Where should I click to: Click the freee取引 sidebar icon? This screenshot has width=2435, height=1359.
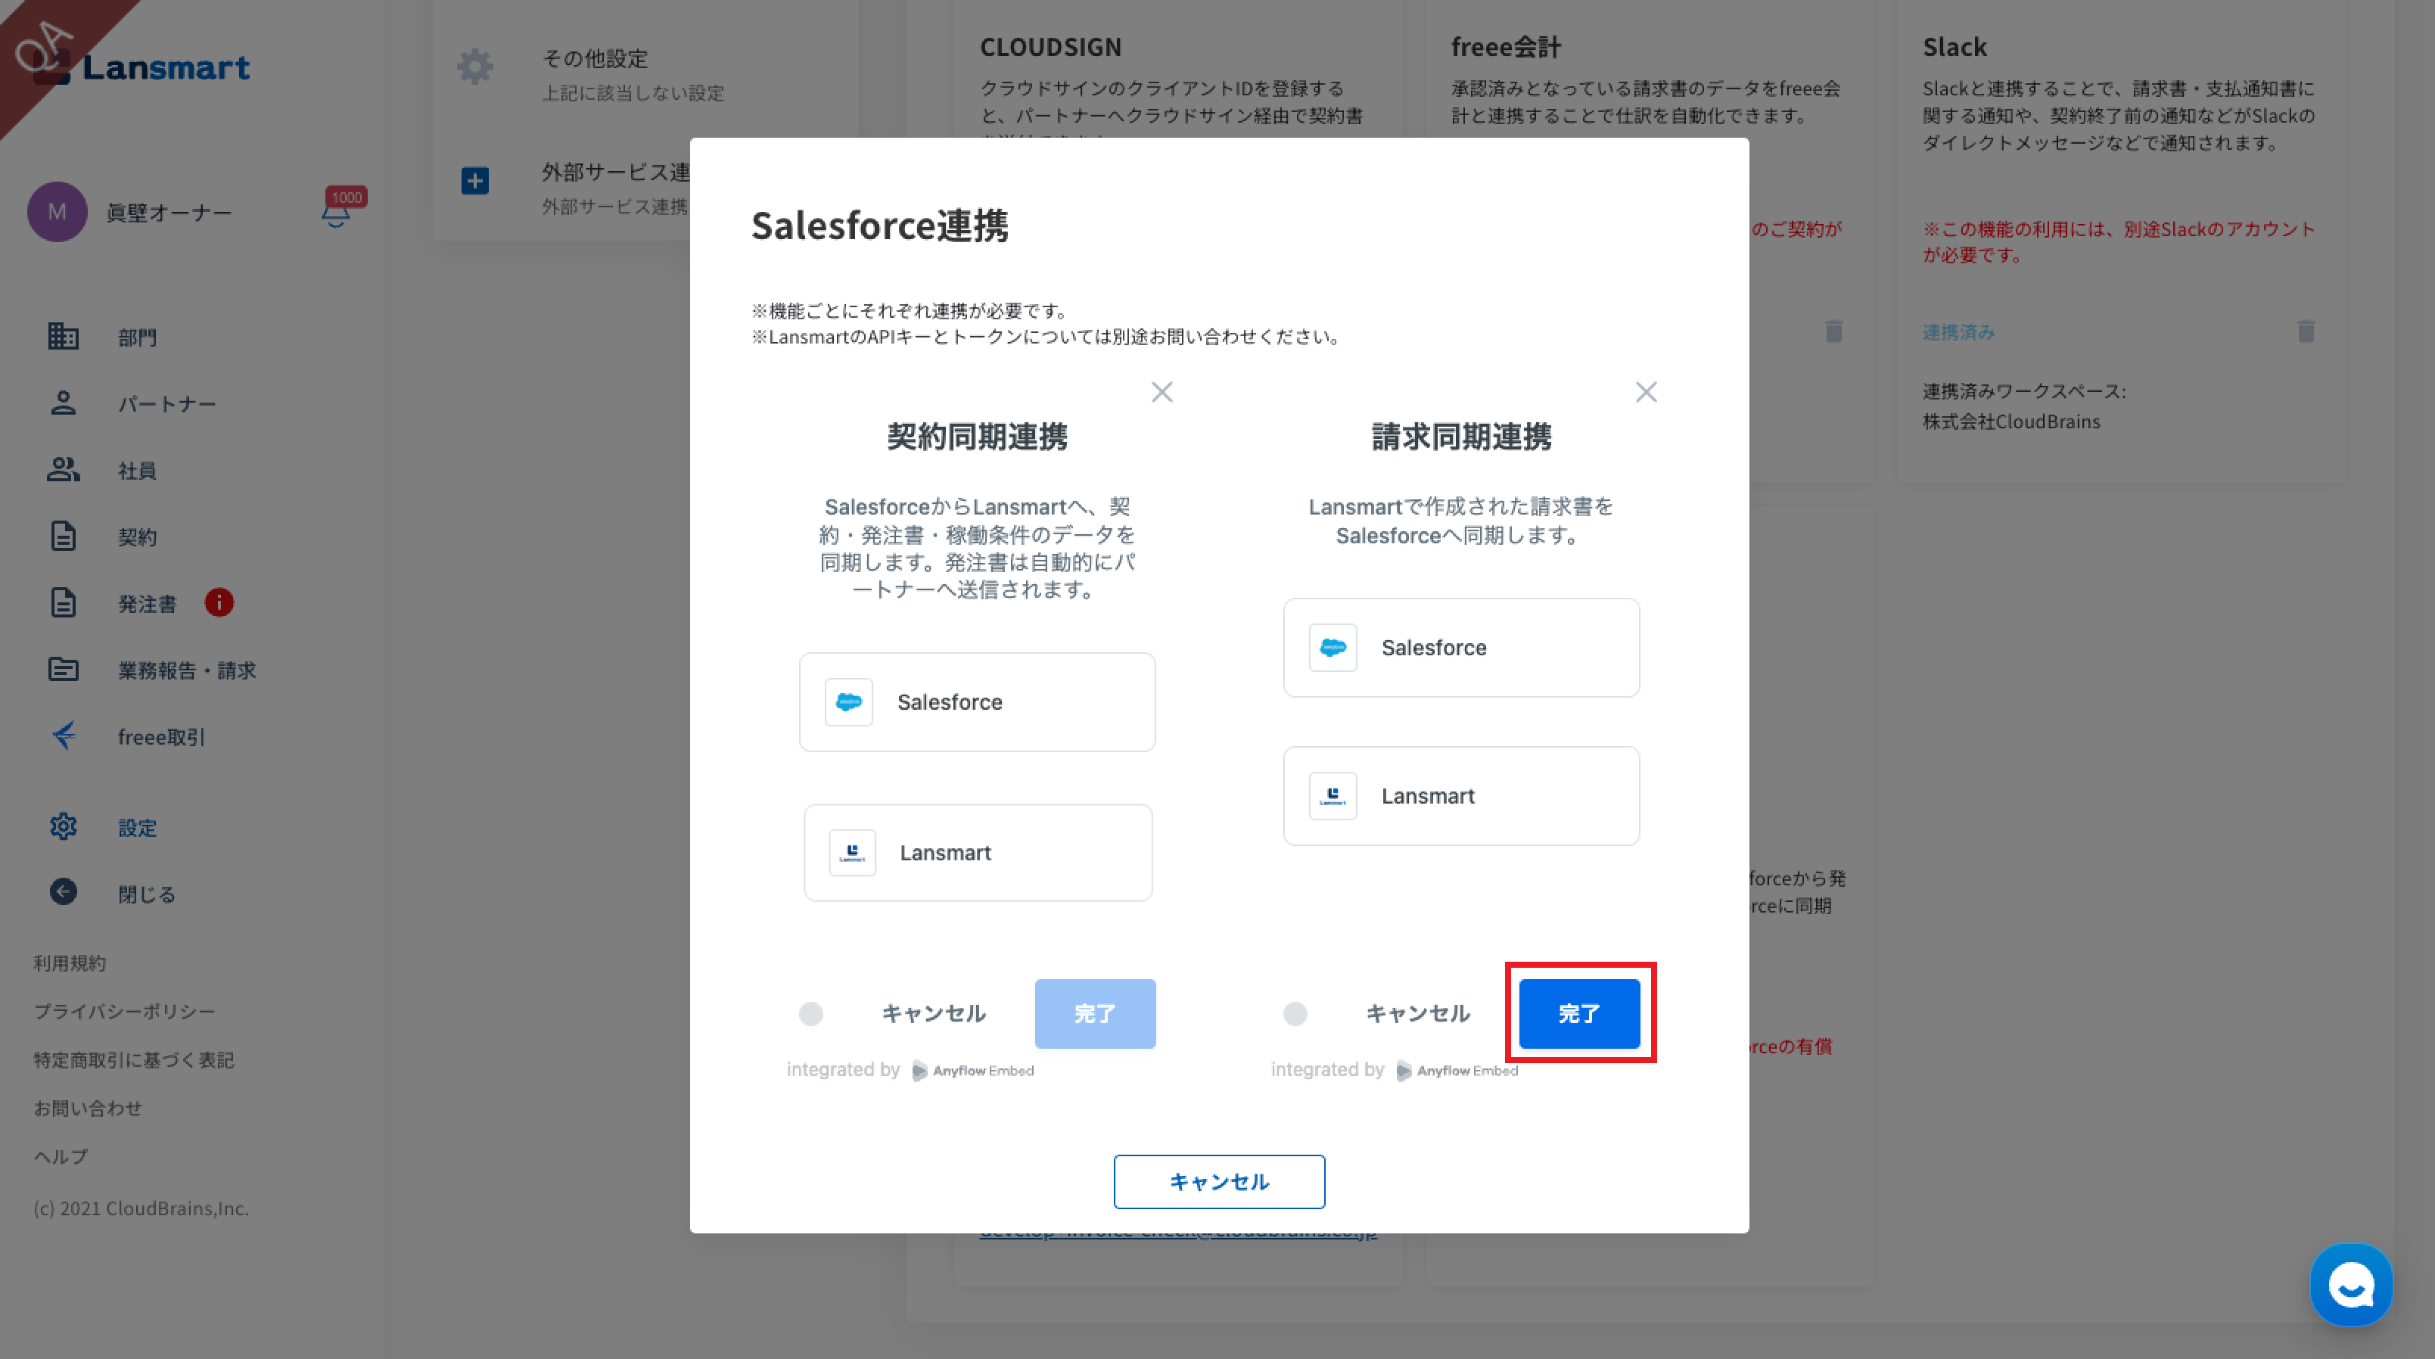64,736
